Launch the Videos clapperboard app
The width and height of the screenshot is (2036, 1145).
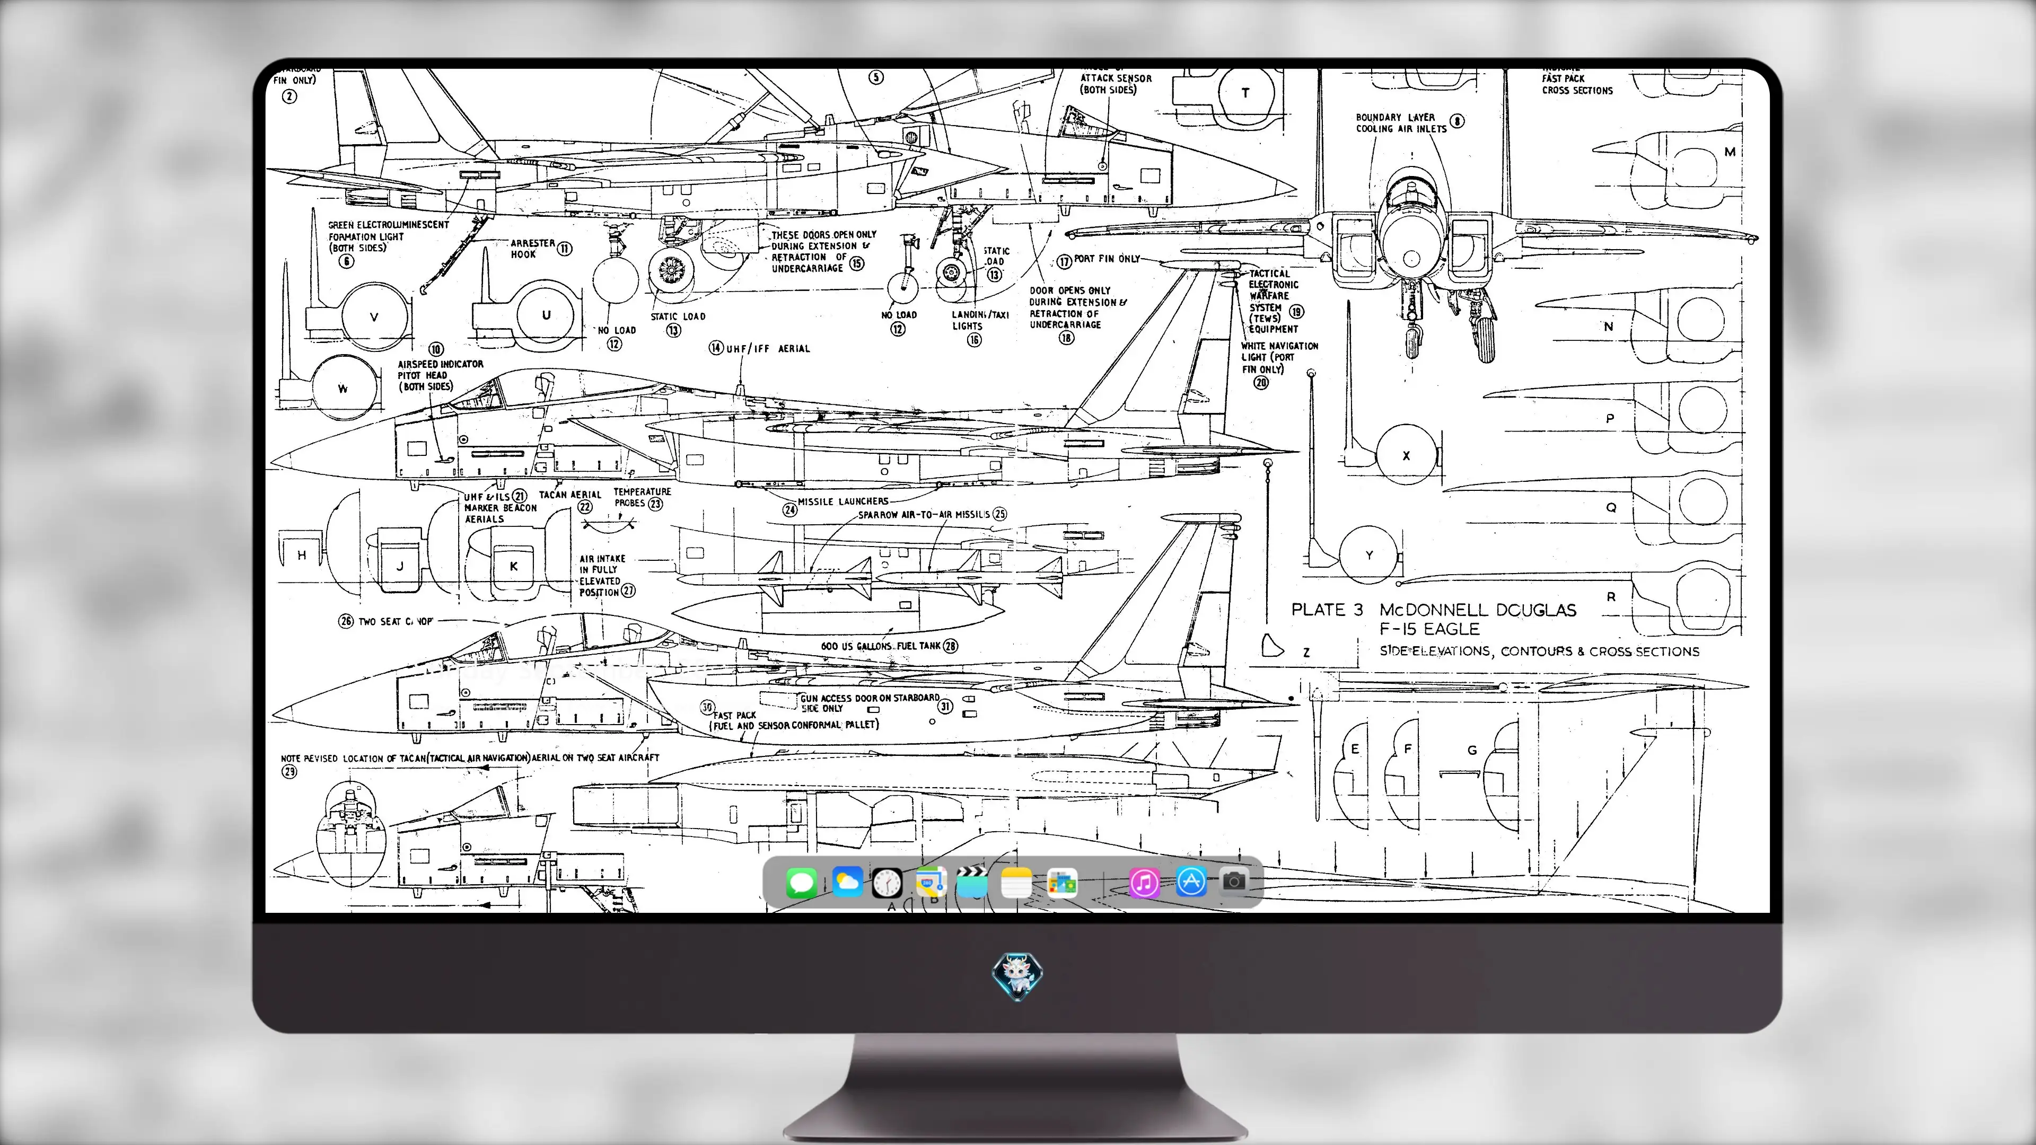click(972, 883)
